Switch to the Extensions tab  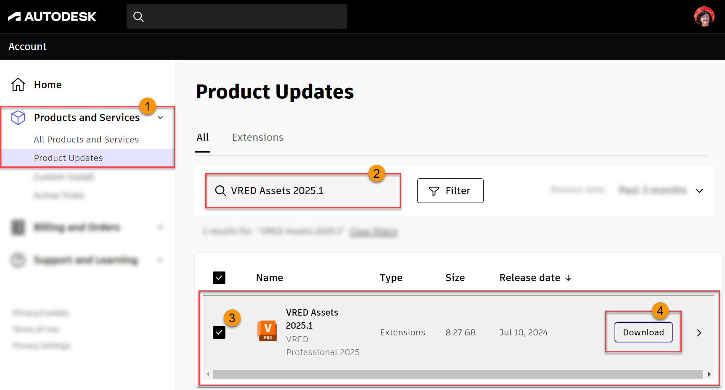258,137
